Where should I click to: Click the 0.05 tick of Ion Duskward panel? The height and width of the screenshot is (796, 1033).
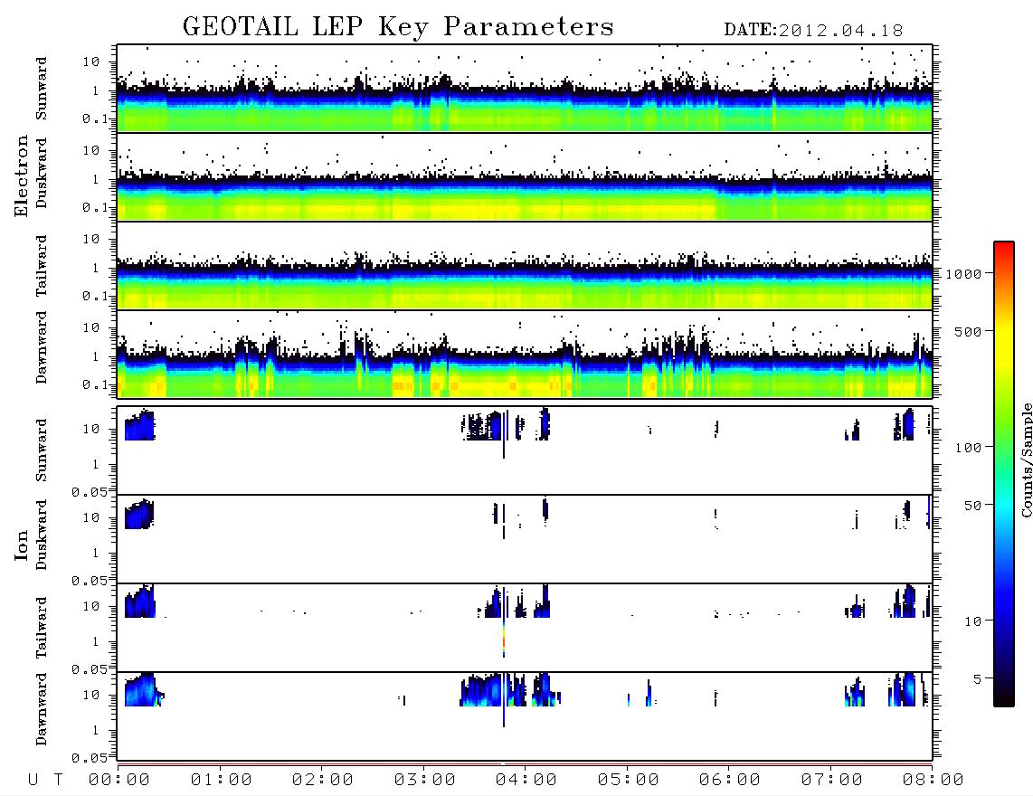[x=89, y=581]
